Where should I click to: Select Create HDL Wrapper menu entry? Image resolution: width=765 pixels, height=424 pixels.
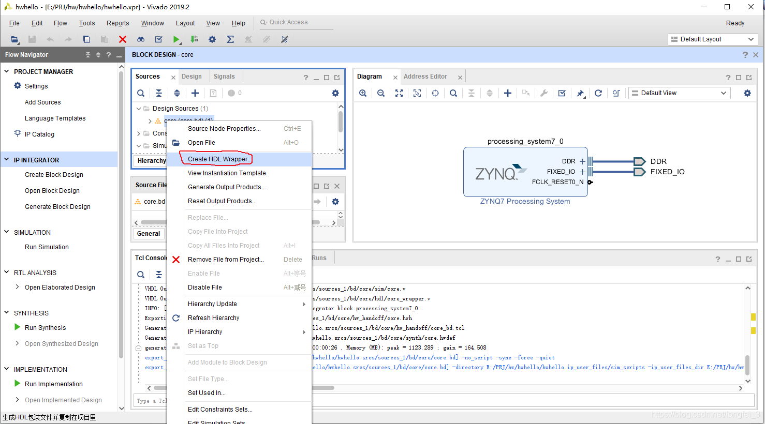point(240,159)
